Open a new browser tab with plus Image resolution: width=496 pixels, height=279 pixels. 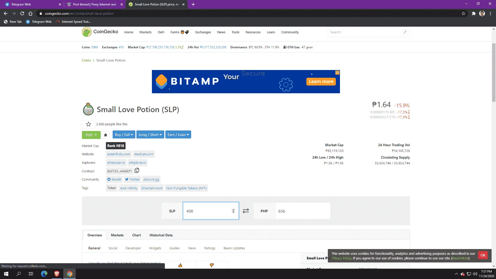point(193,4)
